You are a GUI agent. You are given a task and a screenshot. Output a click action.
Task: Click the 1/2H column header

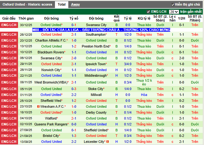click(x=182, y=18)
